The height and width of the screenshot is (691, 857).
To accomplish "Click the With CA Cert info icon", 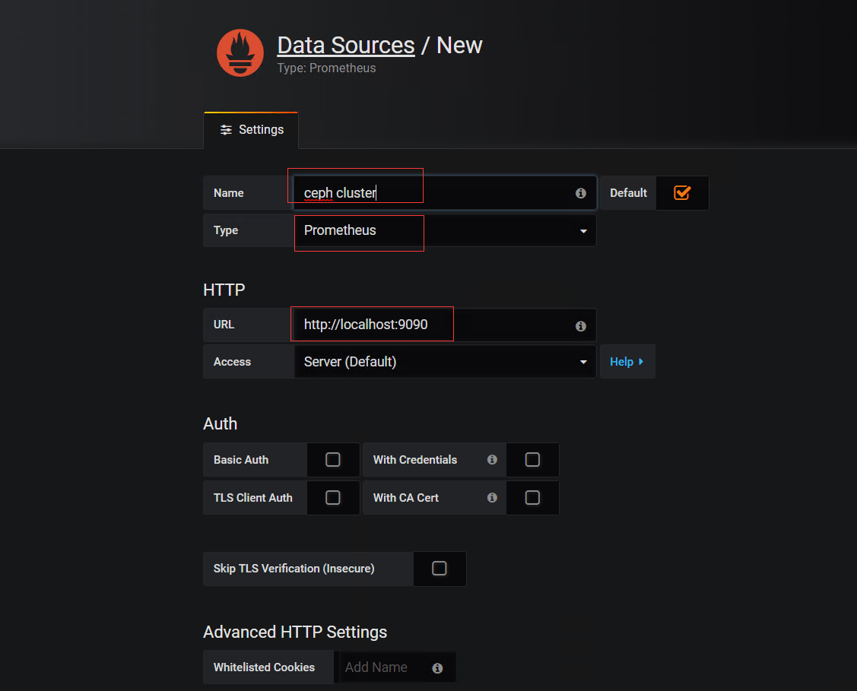I will tap(492, 497).
